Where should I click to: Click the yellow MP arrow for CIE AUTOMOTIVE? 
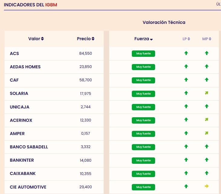coord(206,186)
